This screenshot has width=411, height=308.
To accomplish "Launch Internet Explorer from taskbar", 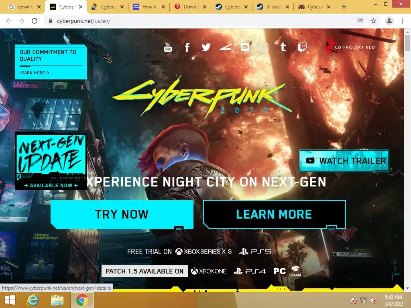I will point(33,300).
